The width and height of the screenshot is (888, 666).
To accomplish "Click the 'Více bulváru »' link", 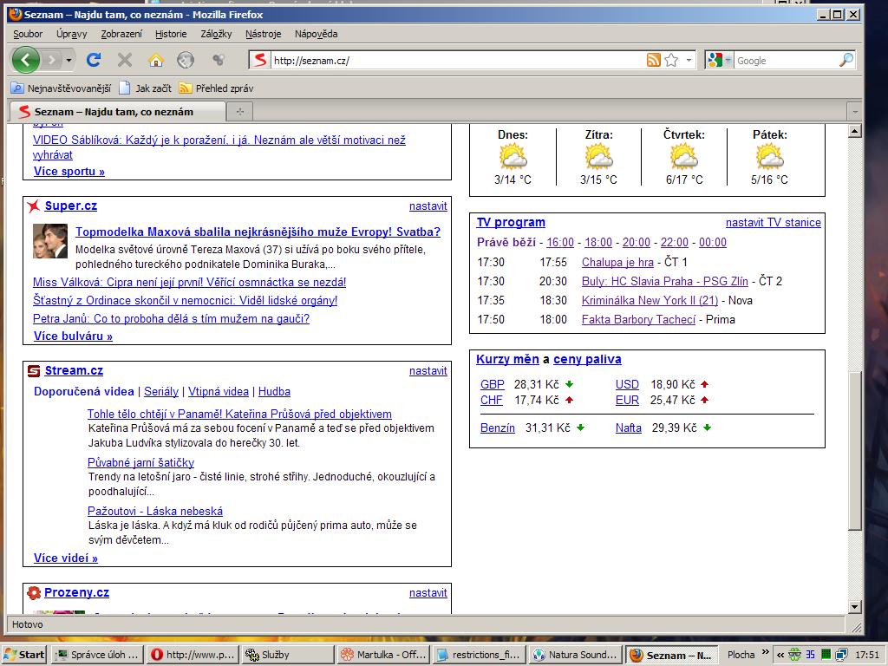I will [x=73, y=336].
